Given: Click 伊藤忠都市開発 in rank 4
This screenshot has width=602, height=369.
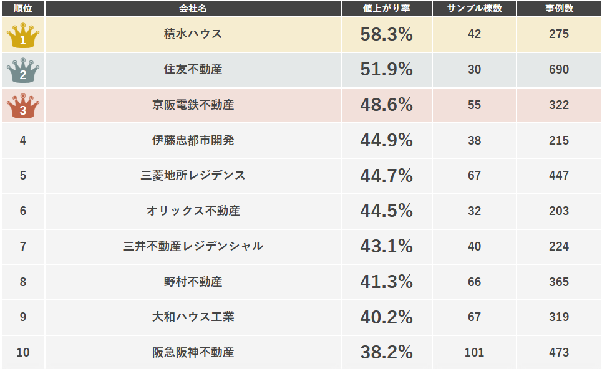Looking at the screenshot, I should (193, 140).
